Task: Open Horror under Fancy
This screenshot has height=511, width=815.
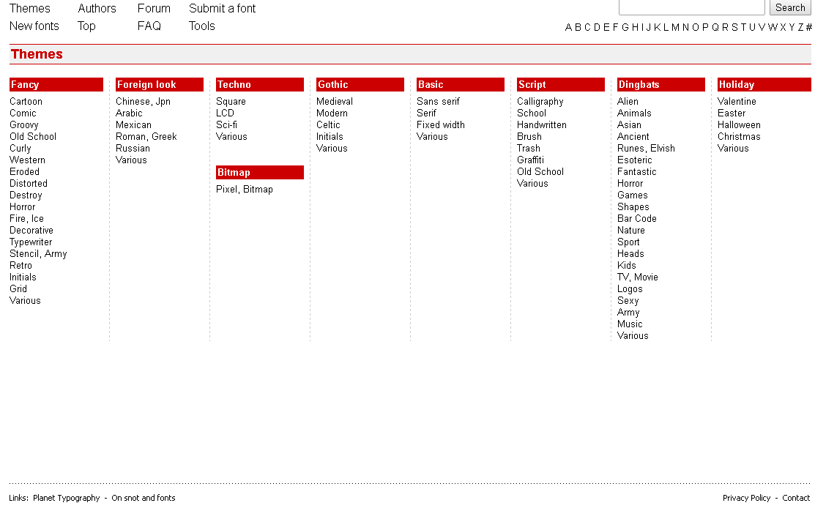Action: point(23,207)
